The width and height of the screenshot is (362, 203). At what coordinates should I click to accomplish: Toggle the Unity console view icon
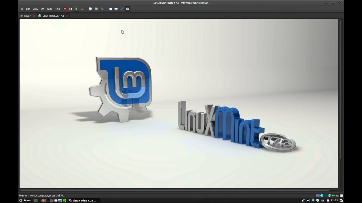128,9
